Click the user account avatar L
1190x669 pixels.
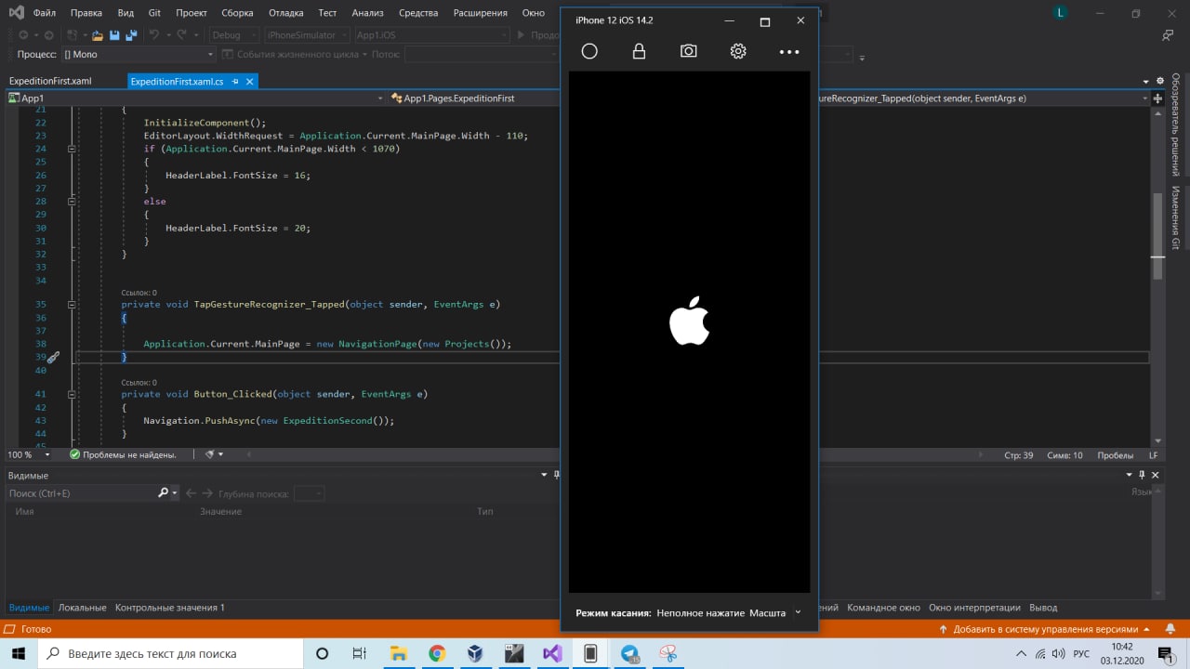tap(1062, 13)
